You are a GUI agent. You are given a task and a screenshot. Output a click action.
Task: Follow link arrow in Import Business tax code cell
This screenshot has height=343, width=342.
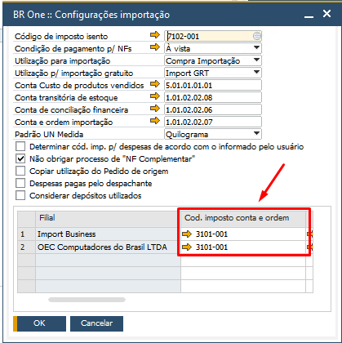[187, 234]
